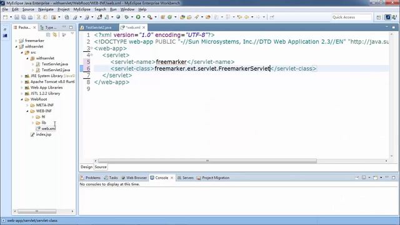This screenshot has height=225, width=400.
Task: Click line 8 closing web-app tag
Action: 112,82
